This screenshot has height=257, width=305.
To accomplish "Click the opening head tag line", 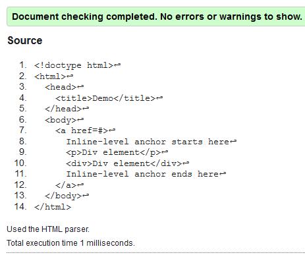I will click(x=64, y=87).
